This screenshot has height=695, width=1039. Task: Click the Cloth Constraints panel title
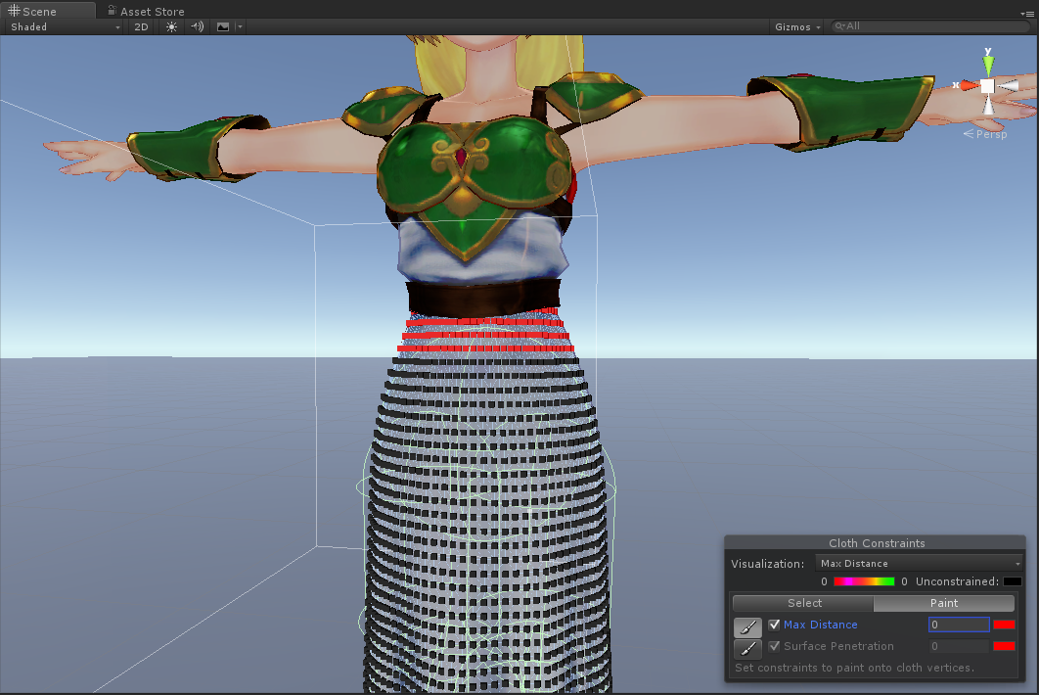coord(876,543)
